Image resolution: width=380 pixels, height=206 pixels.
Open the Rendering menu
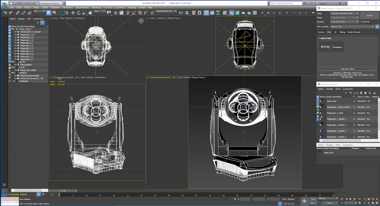[x=96, y=8]
